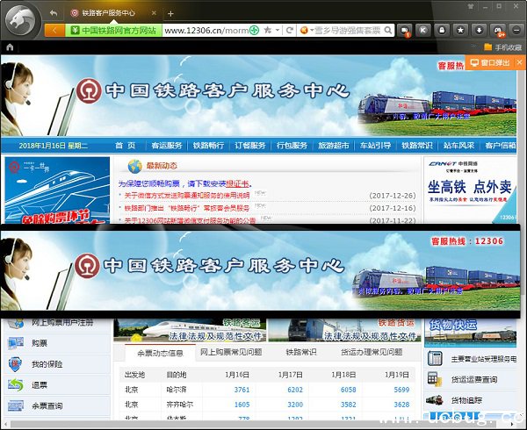This screenshot has height=430, width=527.
Task: Open 余票查询 in the left sidebar
Action: pyautogui.click(x=16, y=406)
